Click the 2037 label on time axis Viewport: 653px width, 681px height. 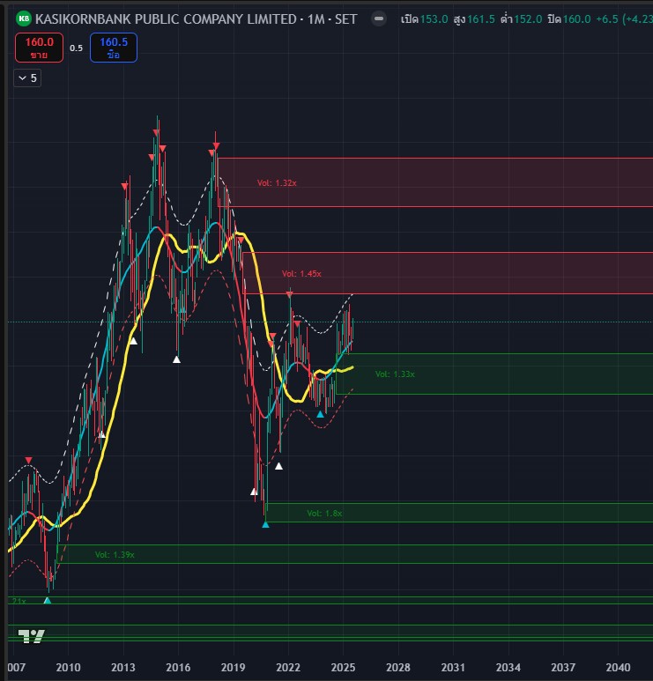click(x=563, y=668)
